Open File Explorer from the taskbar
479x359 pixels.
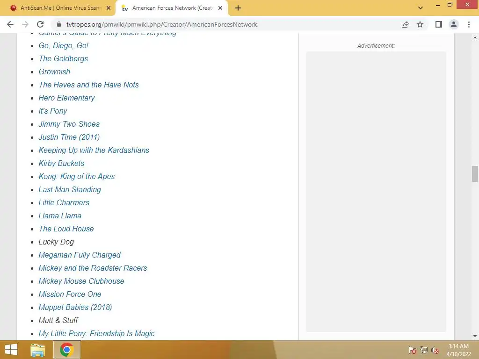click(x=38, y=350)
